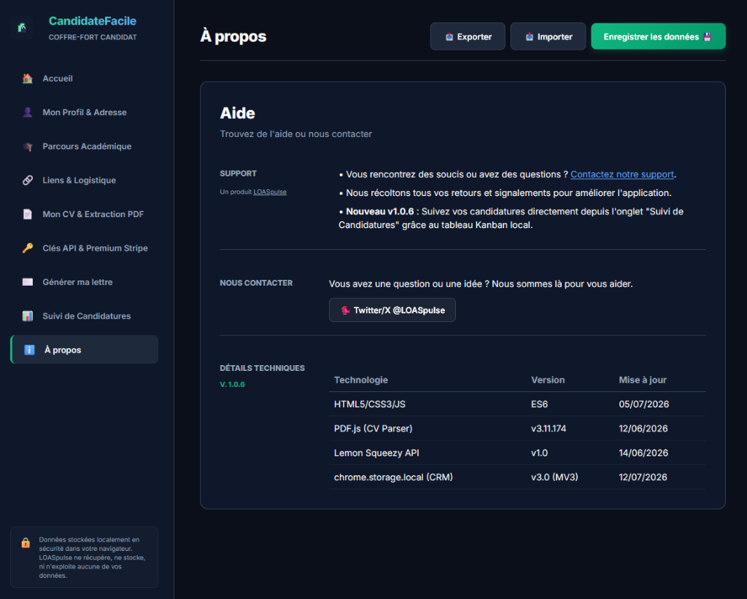Click the v3.0 (MV3) version value
The height and width of the screenshot is (599, 747).
[554, 477]
